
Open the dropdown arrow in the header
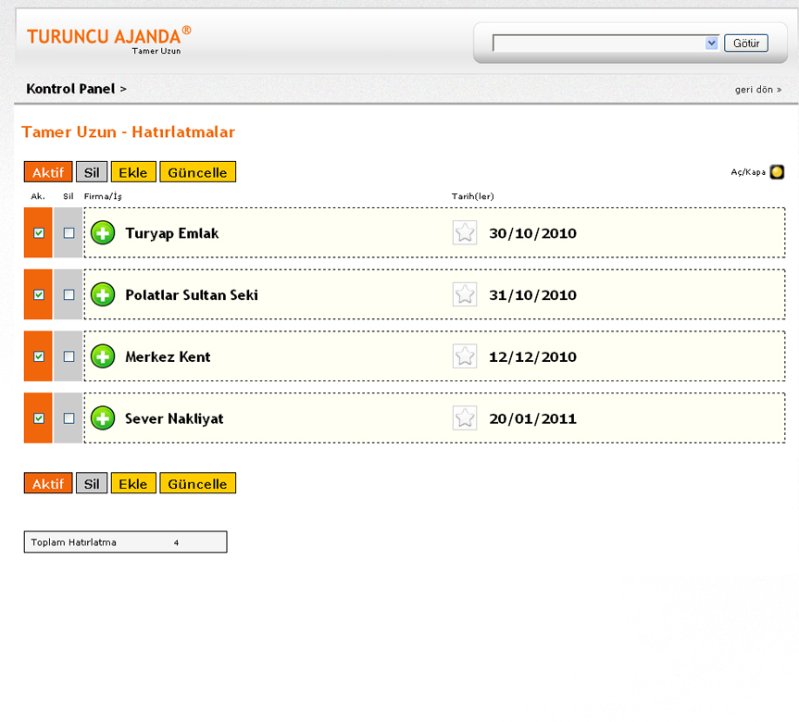tap(711, 44)
